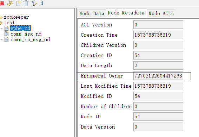
Task: Select the ephe_nd node
Action: [21, 28]
